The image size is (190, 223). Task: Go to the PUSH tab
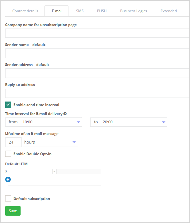pyautogui.click(x=102, y=11)
